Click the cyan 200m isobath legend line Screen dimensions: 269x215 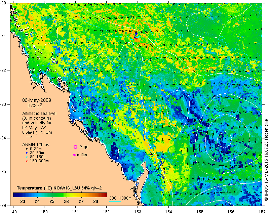[x=115, y=201]
